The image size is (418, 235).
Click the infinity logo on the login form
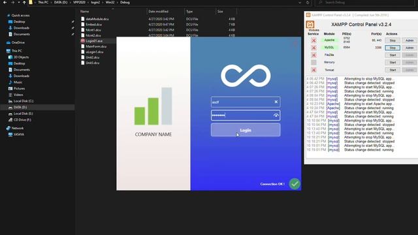[246, 76]
